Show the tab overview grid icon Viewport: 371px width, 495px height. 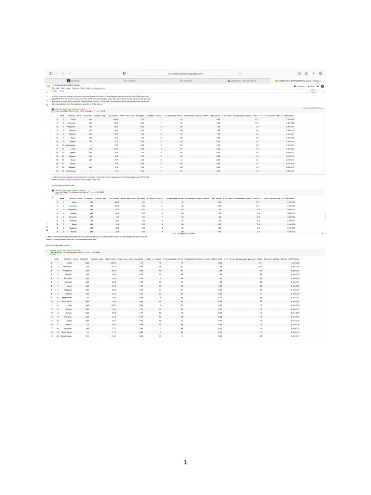[x=321, y=73]
